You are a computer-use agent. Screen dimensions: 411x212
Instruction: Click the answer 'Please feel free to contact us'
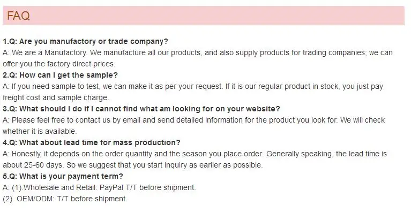point(193,120)
